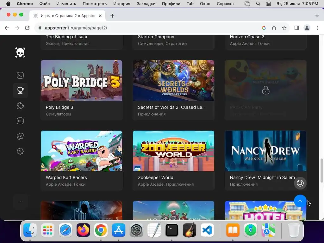Open the Horizon Chase 2 title link
The image size is (324, 243).
[x=247, y=37]
